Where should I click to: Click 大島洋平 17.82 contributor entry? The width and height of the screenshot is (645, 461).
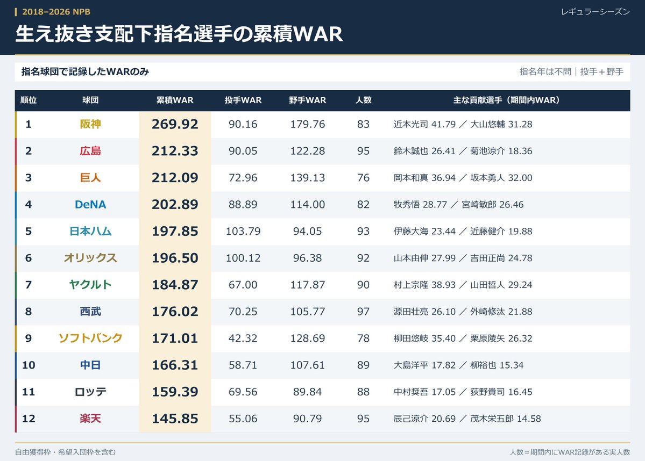[424, 365]
